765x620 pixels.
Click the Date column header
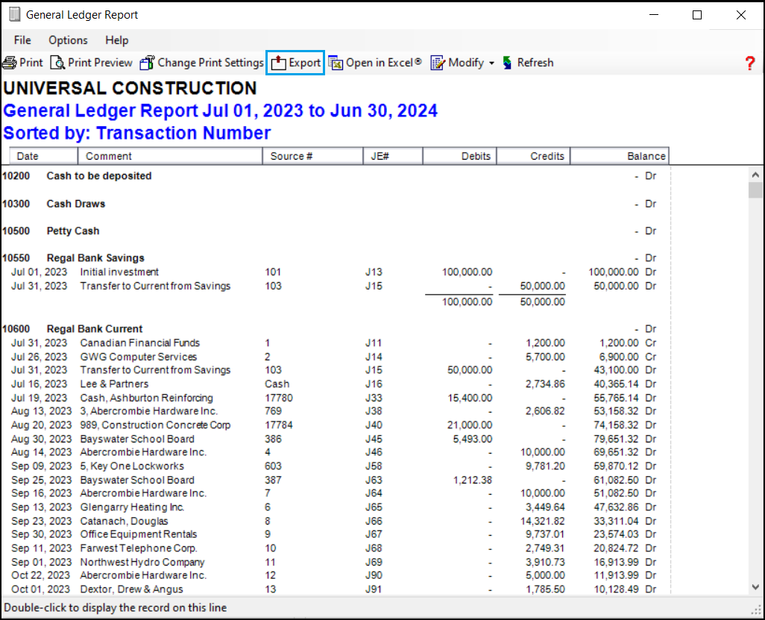click(43, 156)
